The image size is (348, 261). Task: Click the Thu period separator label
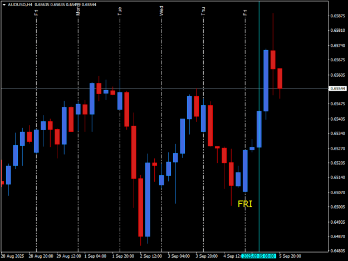coord(203,11)
